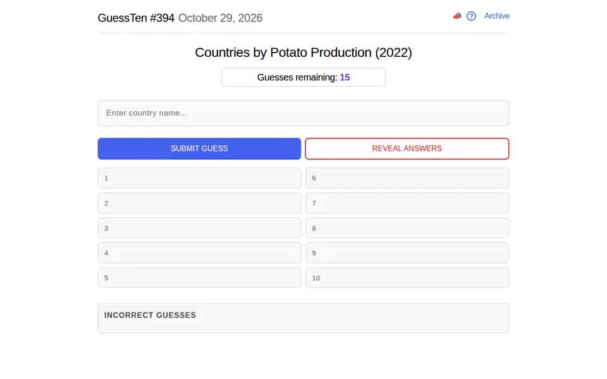
Task: Click the October 29, 2026 date text
Action: 220,18
